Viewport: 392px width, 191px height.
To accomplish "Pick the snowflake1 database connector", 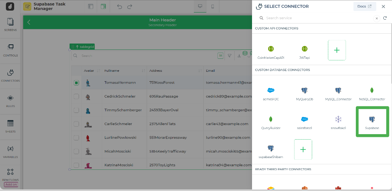I will 338,121.
